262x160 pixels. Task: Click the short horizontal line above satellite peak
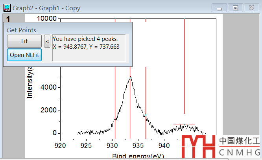(184, 125)
